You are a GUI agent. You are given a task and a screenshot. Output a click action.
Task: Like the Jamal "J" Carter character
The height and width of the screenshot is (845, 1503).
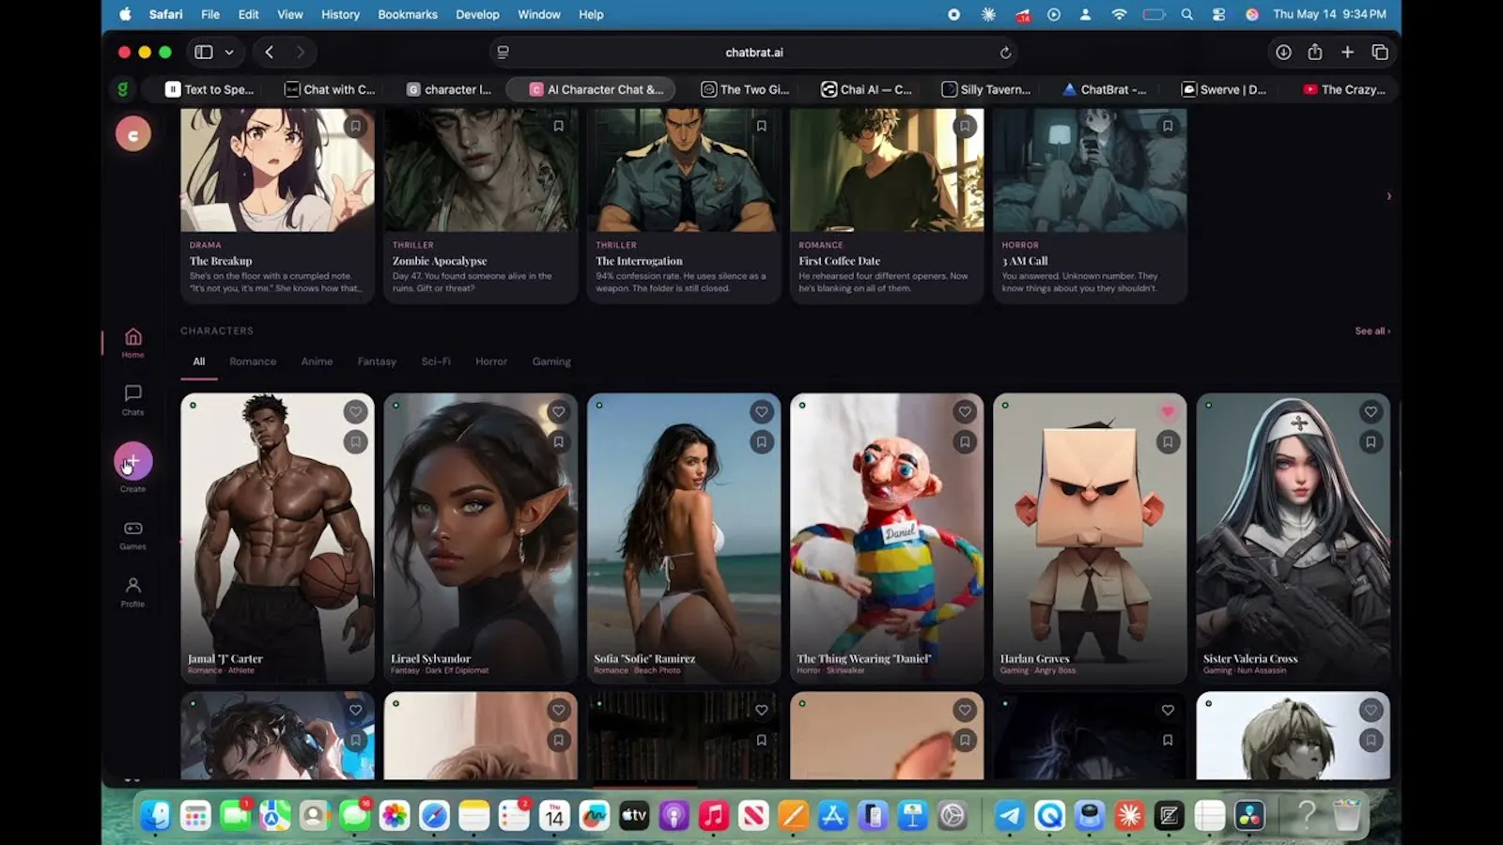[x=355, y=411]
